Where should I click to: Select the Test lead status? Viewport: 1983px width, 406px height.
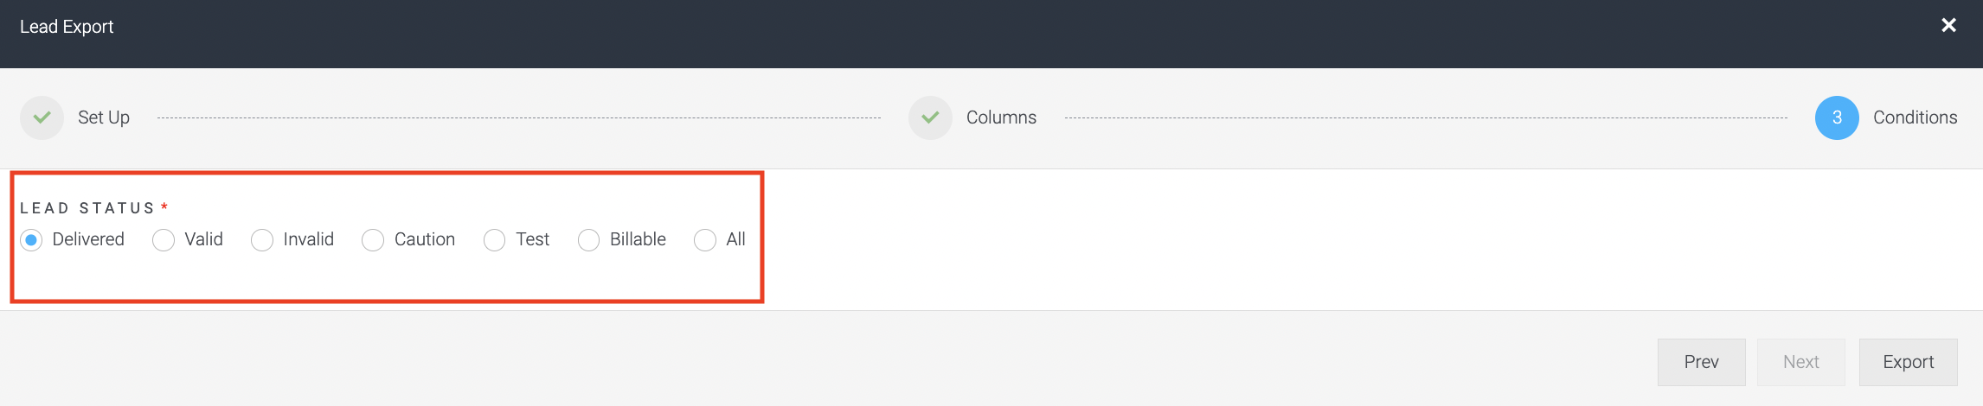click(x=495, y=240)
